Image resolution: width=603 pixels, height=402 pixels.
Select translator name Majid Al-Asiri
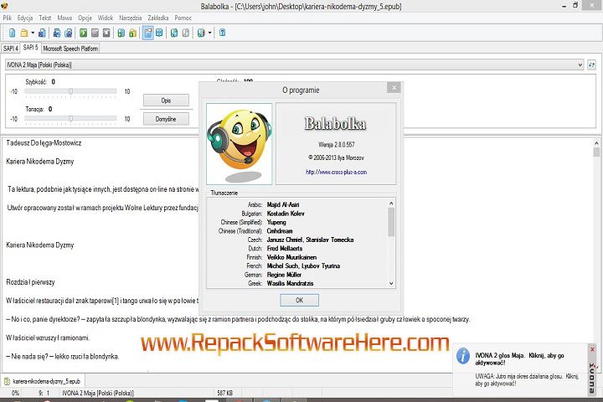[283, 204]
